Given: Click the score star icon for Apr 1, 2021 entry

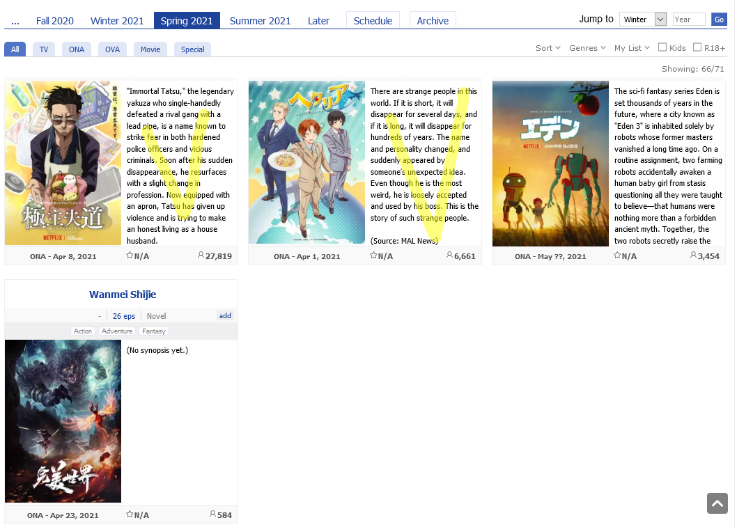Looking at the screenshot, I should pyautogui.click(x=373, y=255).
